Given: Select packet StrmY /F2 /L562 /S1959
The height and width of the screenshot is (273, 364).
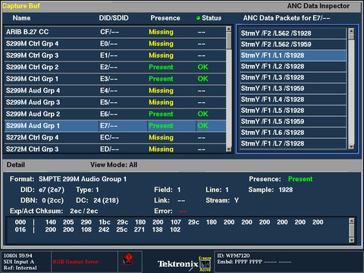Looking at the screenshot, I should (x=293, y=44).
